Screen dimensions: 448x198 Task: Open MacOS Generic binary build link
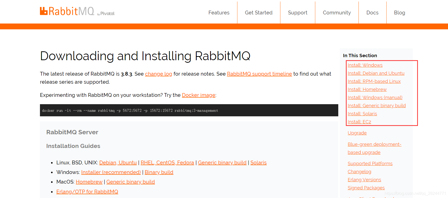click(x=131, y=182)
